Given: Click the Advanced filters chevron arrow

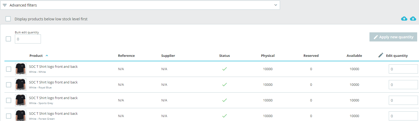Looking at the screenshot, I should pyautogui.click(x=276, y=5).
